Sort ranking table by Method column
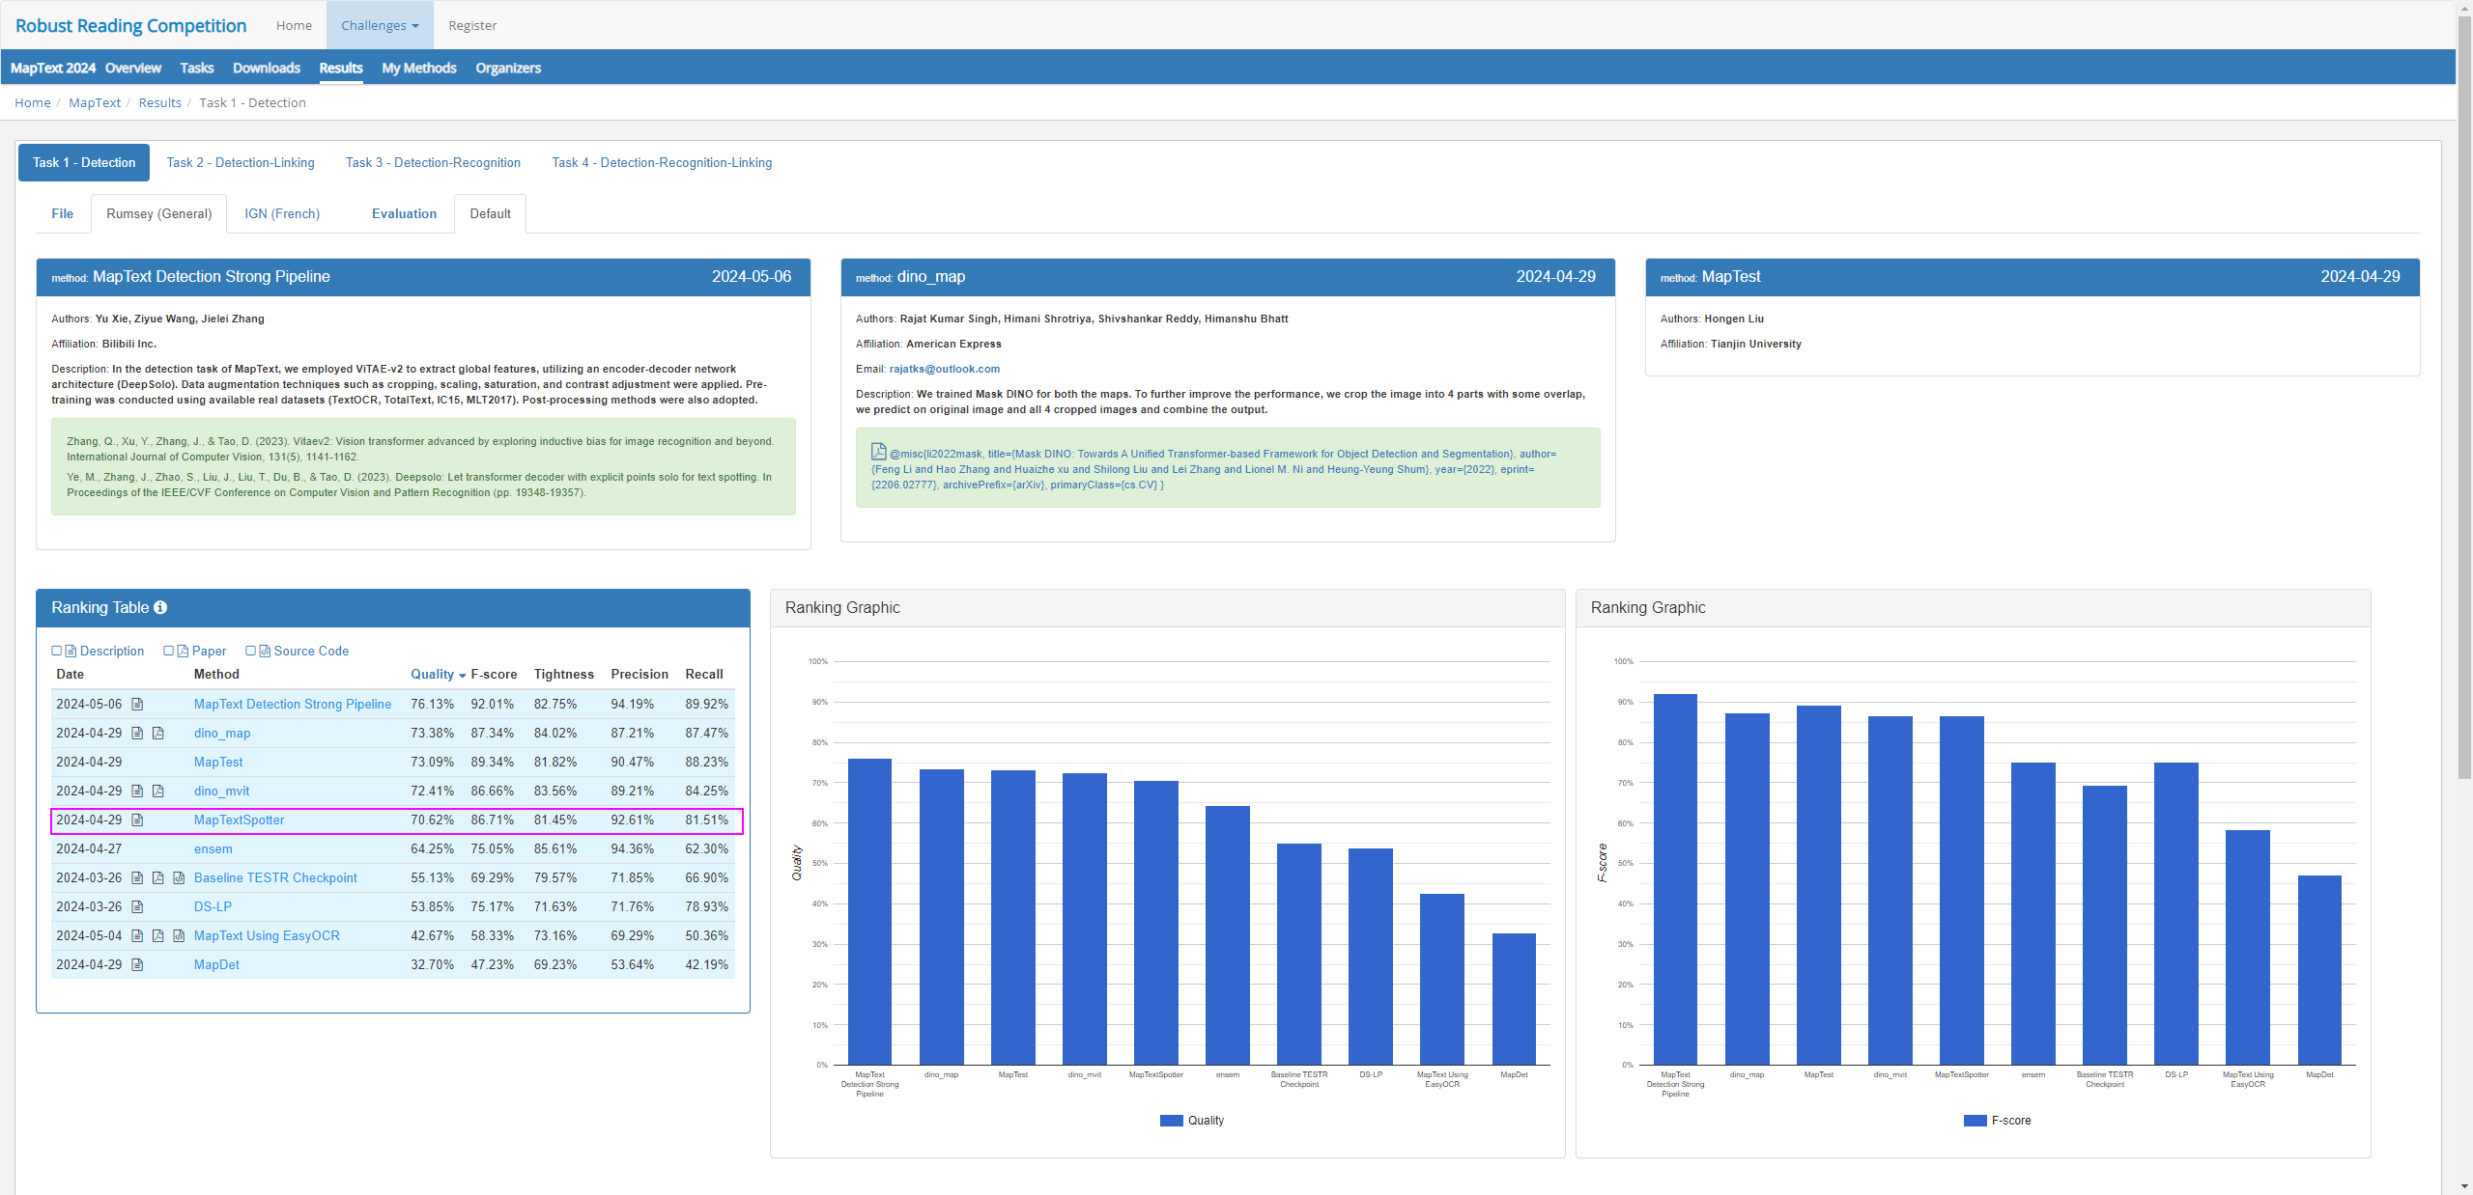Image resolution: width=2473 pixels, height=1195 pixels. (x=216, y=675)
